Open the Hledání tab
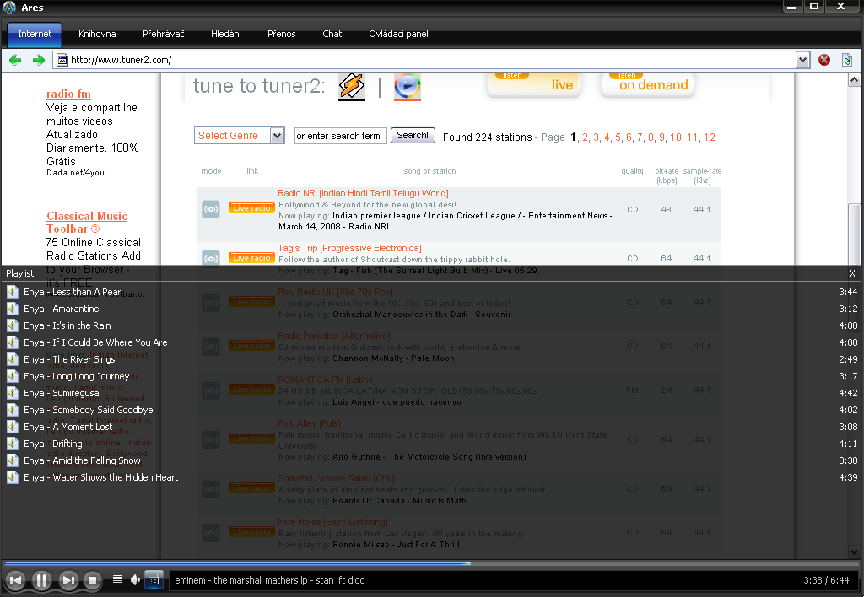The width and height of the screenshot is (864, 597). coord(226,34)
